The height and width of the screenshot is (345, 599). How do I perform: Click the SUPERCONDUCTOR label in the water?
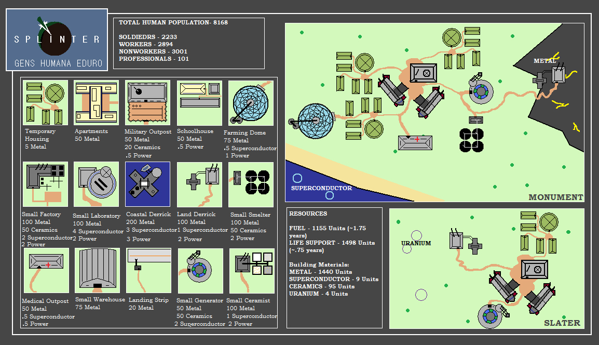tap(321, 188)
